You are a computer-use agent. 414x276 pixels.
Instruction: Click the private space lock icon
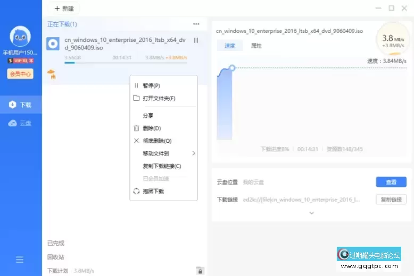[200, 271]
